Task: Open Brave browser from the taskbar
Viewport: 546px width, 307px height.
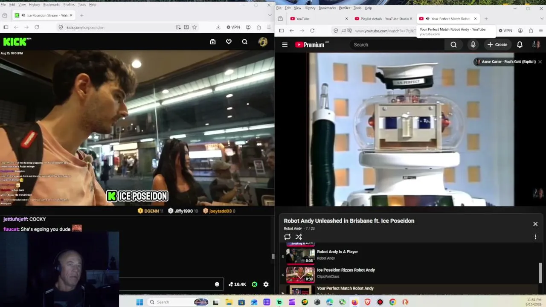Action: (367, 302)
